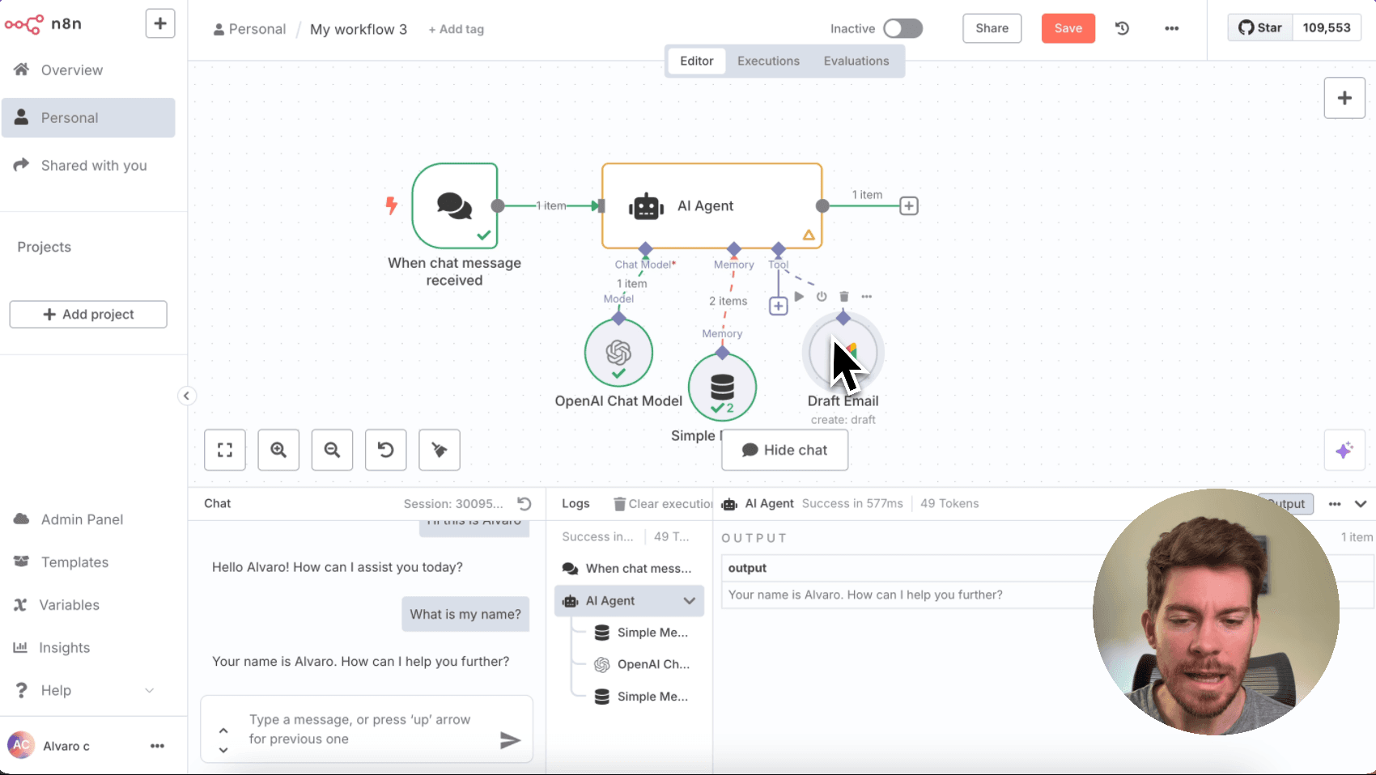Image resolution: width=1376 pixels, height=775 pixels.
Task: Switch to the Executions tab
Action: [768, 61]
